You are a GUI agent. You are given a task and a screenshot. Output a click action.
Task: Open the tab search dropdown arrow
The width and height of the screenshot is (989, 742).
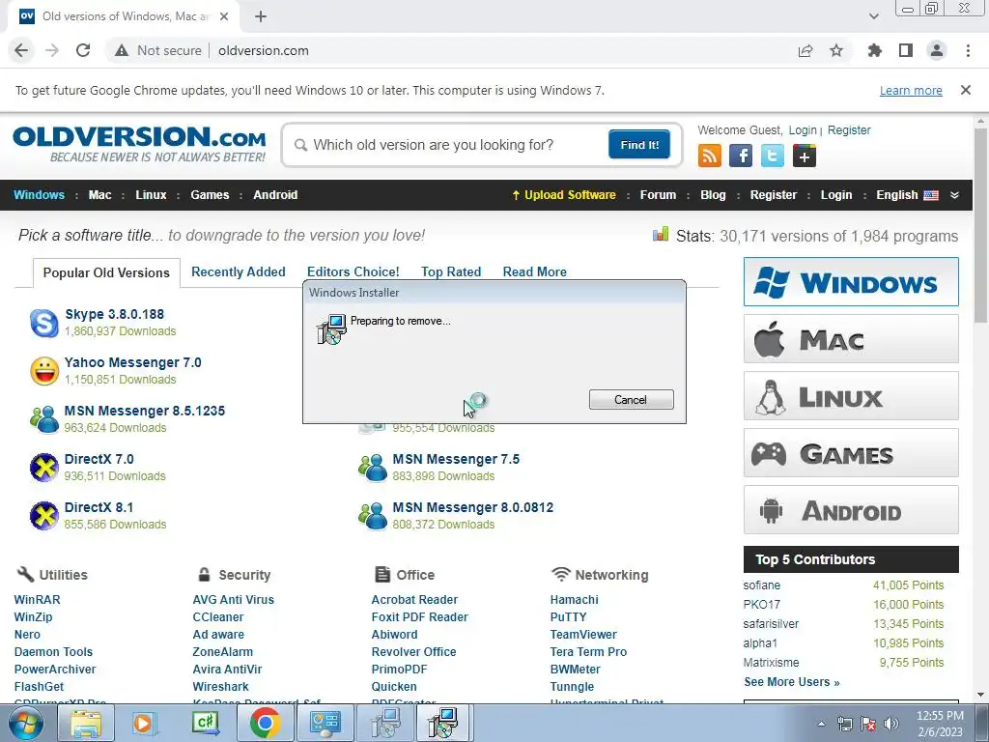[873, 16]
